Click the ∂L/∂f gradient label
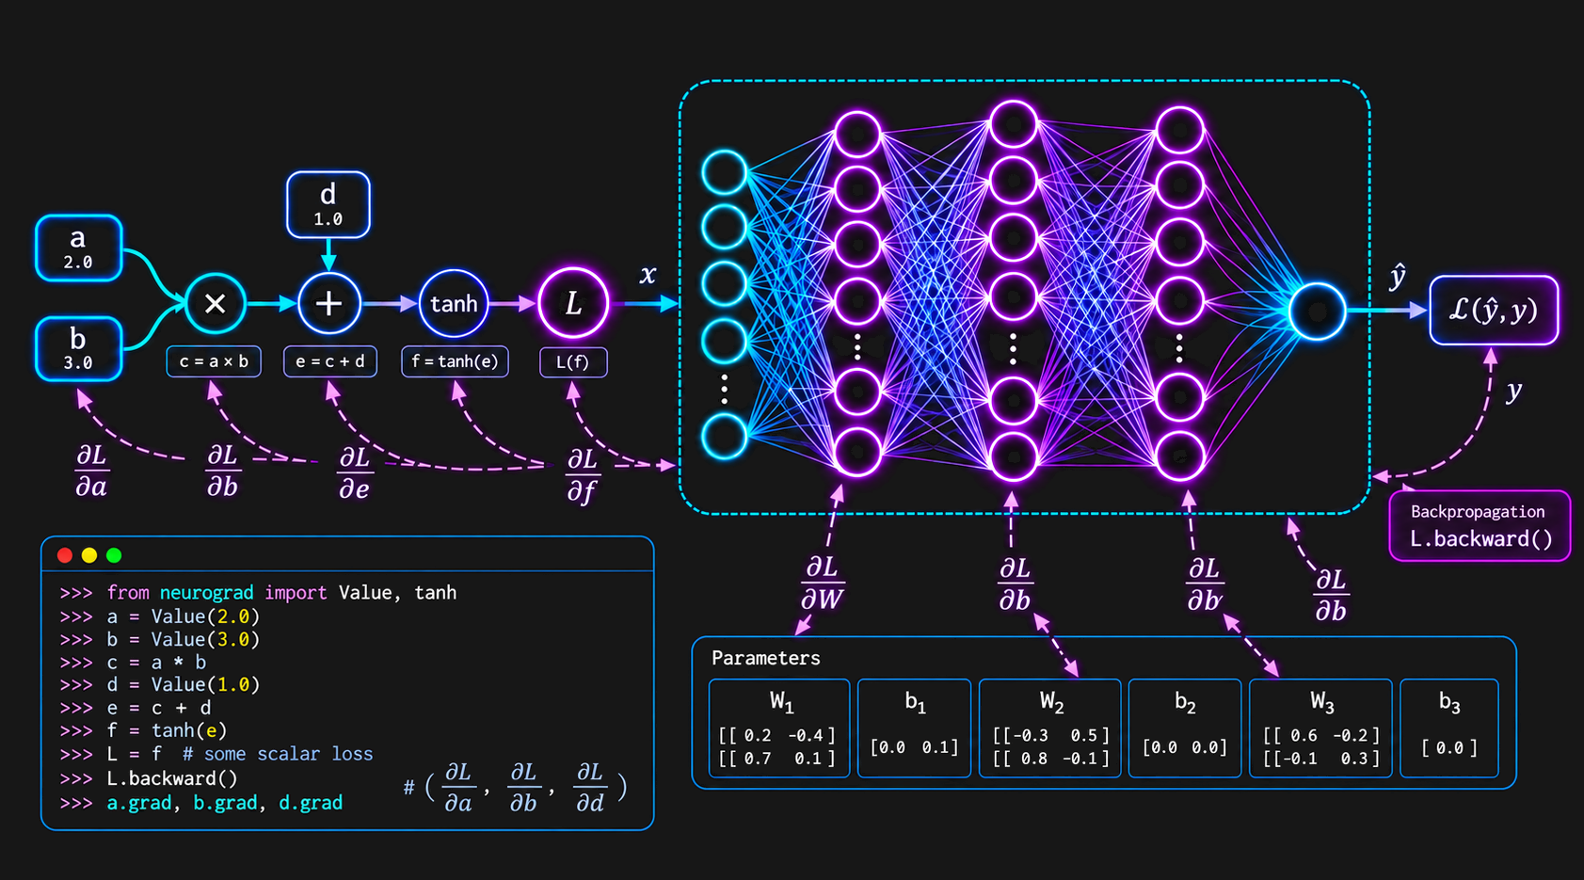 point(583,475)
